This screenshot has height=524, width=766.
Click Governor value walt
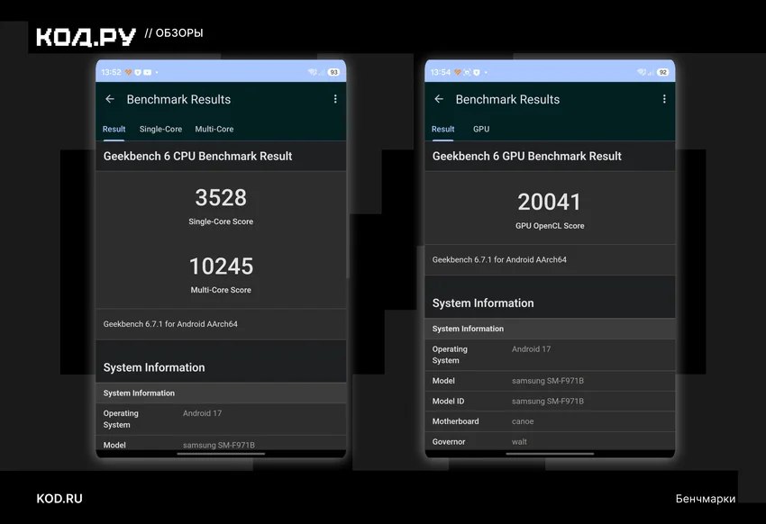pos(519,442)
